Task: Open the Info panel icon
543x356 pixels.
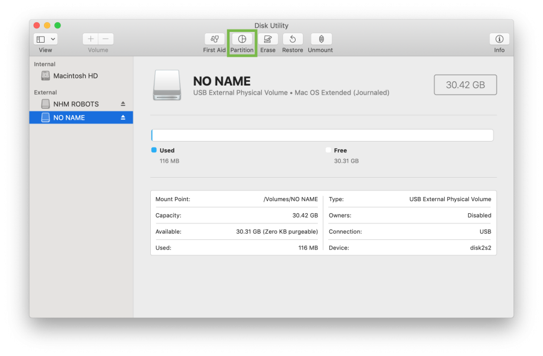Action: point(499,39)
